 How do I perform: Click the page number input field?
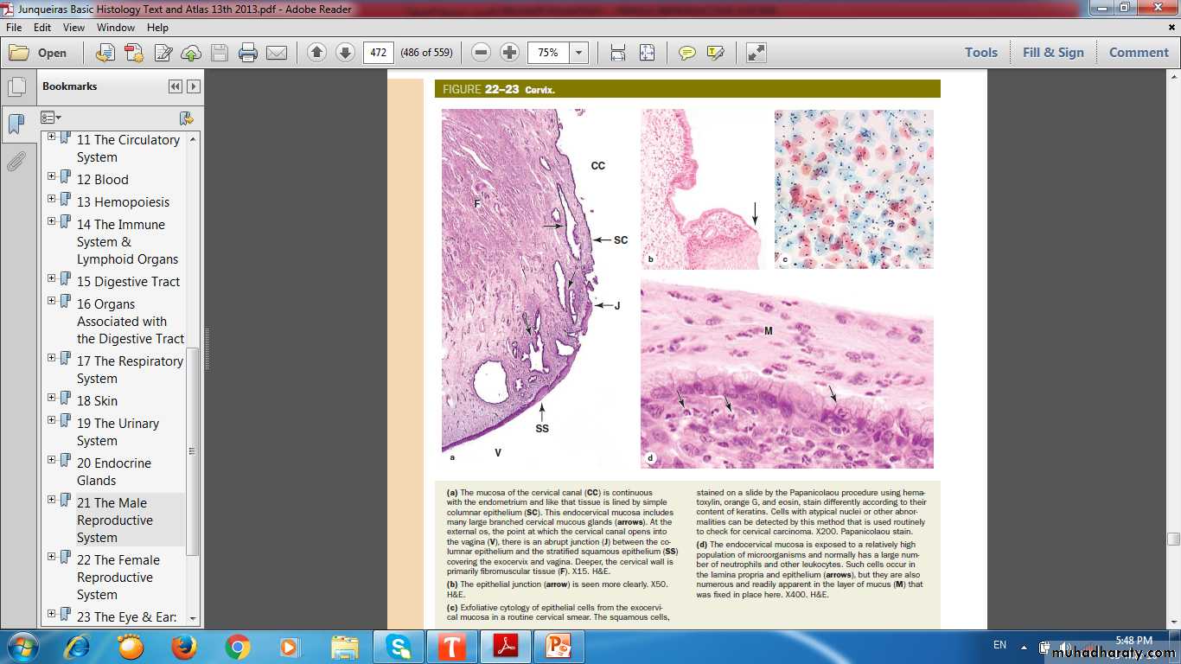(378, 53)
